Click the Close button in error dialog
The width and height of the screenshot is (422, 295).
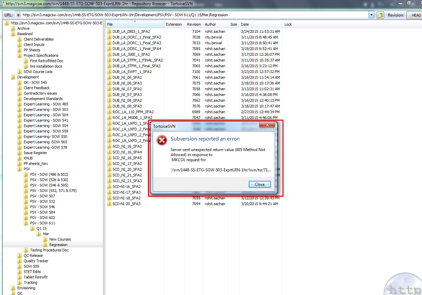coord(259,184)
